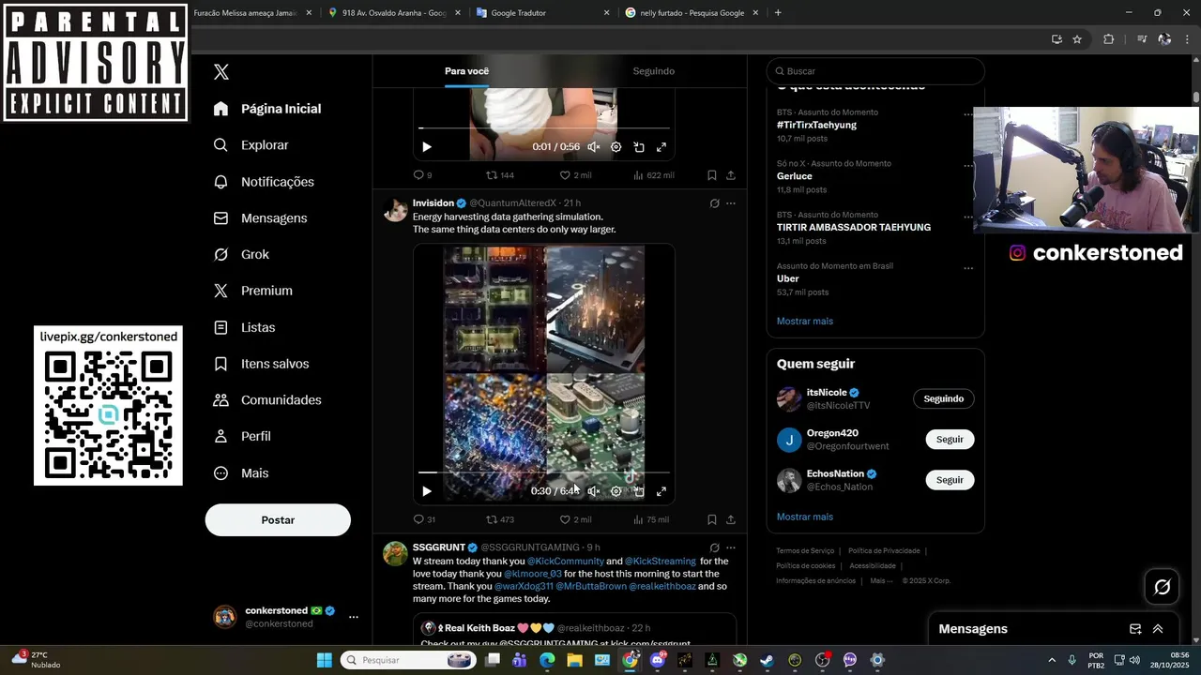This screenshot has height=675, width=1201.
Task: Open the Uber trending topic
Action: click(788, 278)
